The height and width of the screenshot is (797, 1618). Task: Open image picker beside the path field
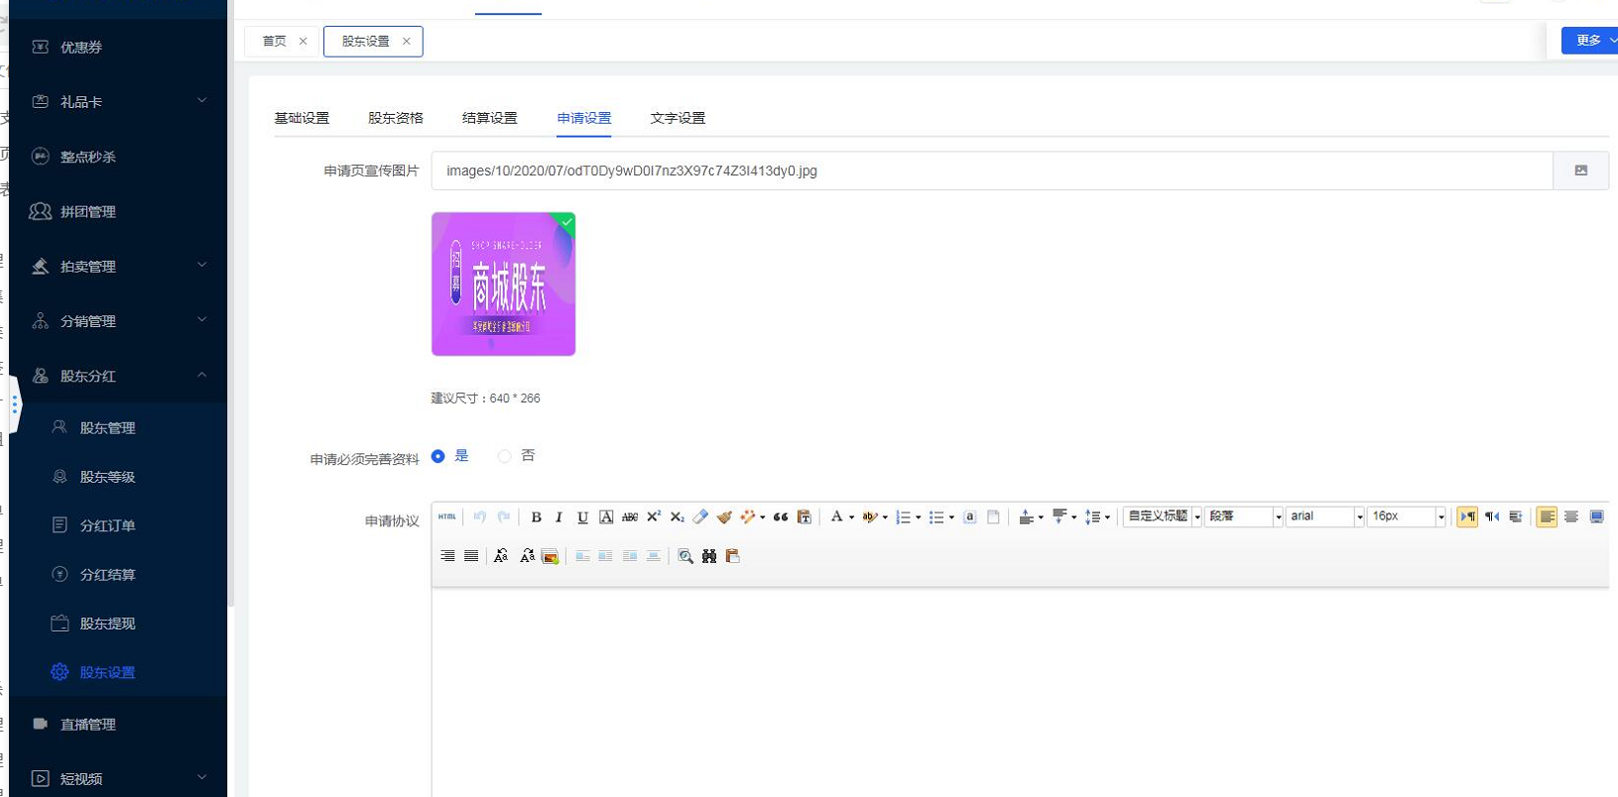[1581, 171]
